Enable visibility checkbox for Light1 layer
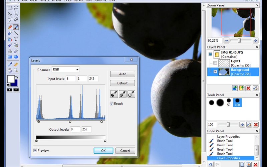 215,63
